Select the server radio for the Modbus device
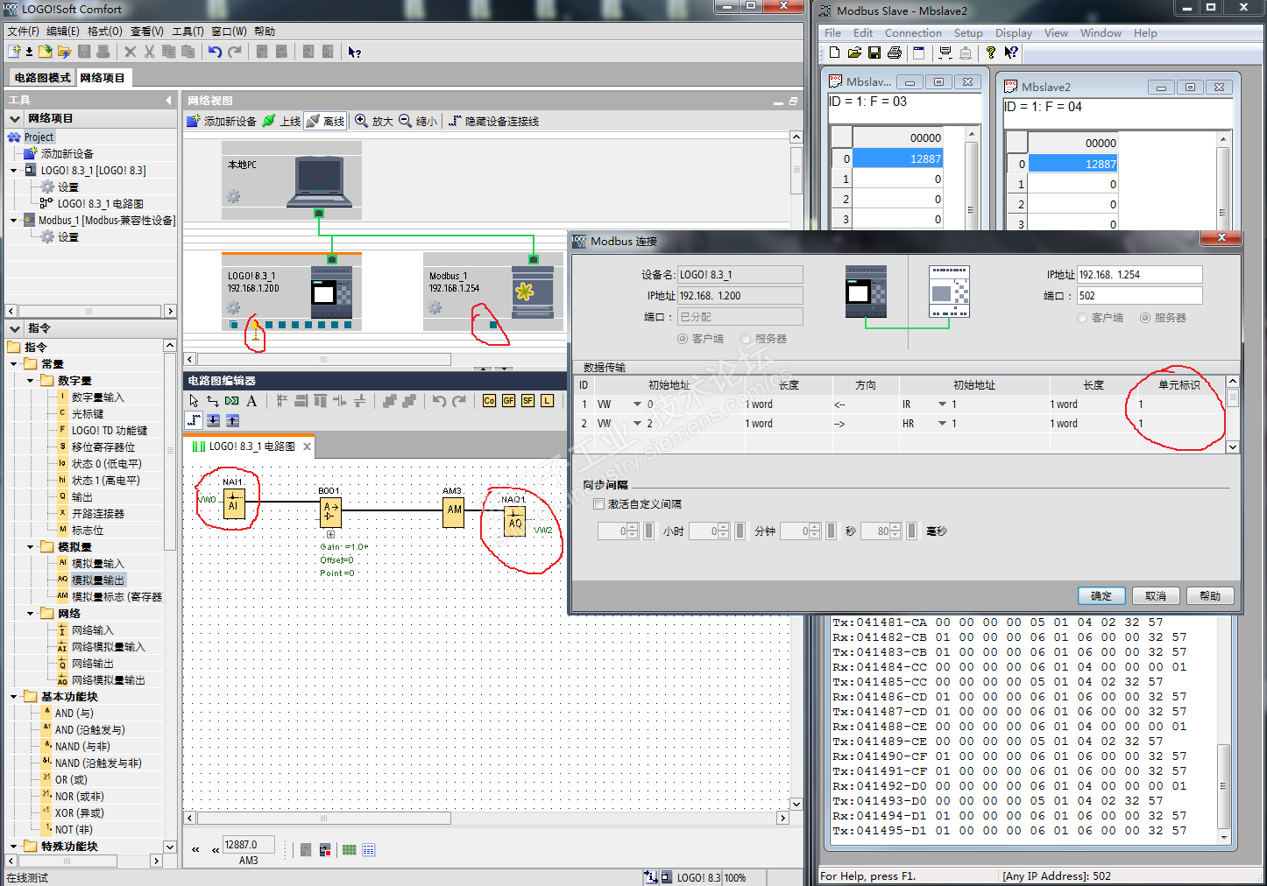This screenshot has width=1267, height=886. (1145, 318)
